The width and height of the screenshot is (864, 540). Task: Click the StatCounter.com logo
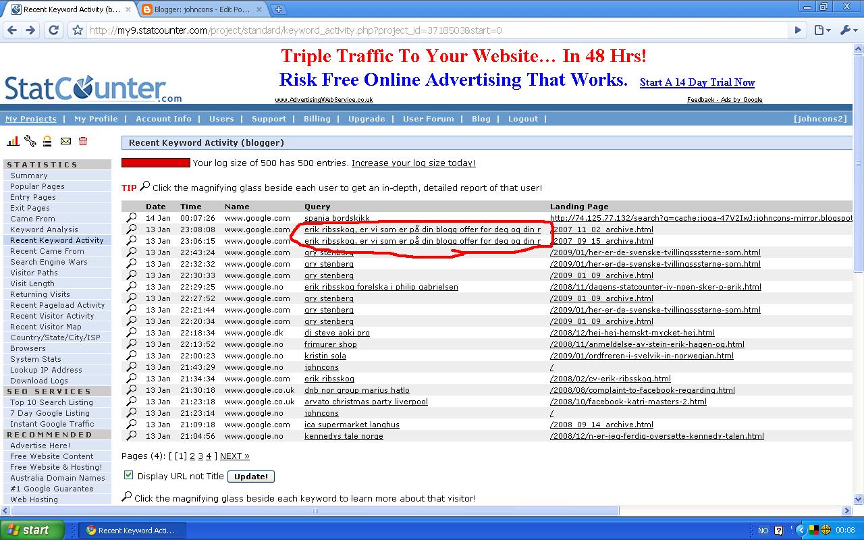click(x=93, y=88)
